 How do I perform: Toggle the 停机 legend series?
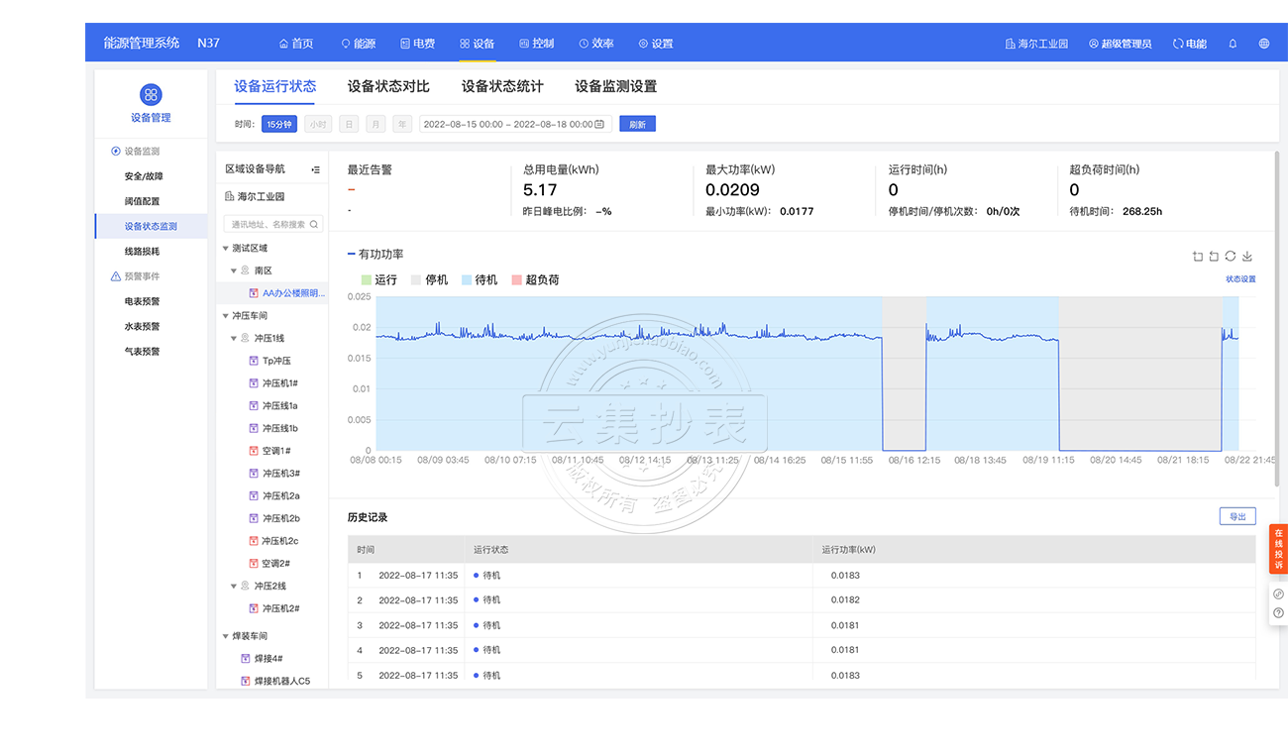tap(429, 280)
